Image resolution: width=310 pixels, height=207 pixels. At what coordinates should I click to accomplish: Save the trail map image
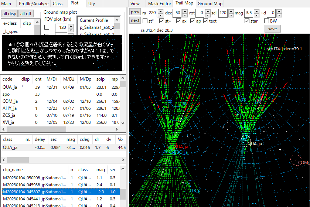pos(272,29)
